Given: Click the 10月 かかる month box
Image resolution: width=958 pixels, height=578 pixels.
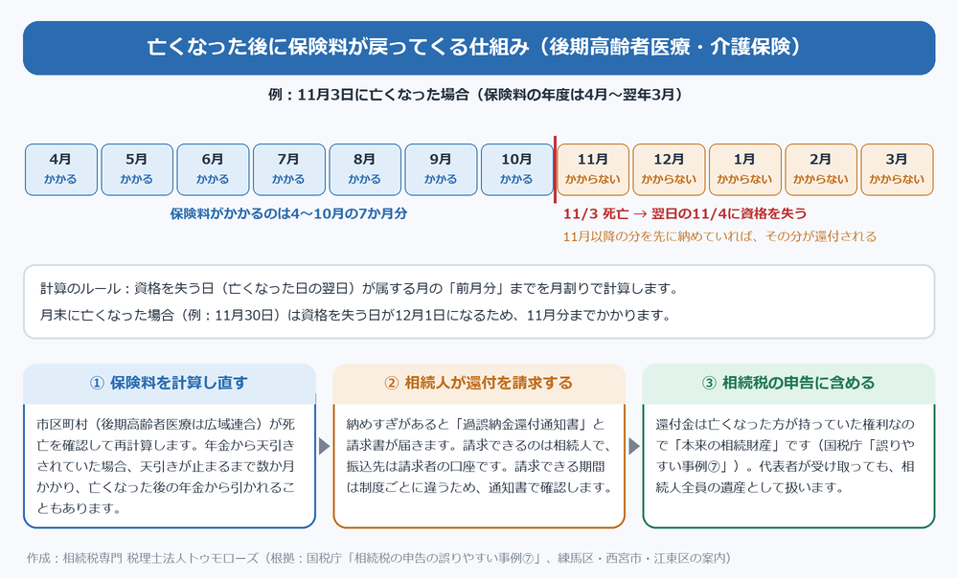Looking at the screenshot, I should [517, 169].
